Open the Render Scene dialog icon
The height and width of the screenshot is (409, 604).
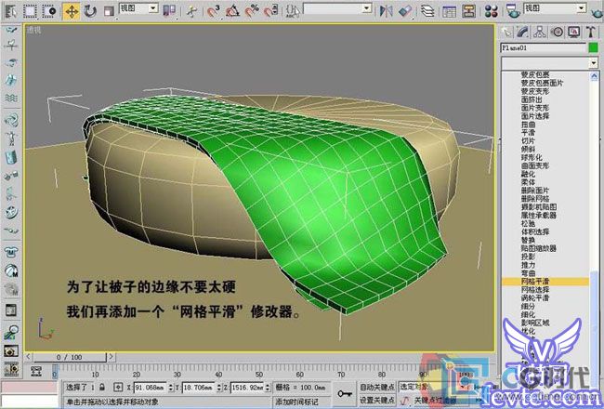(x=513, y=11)
